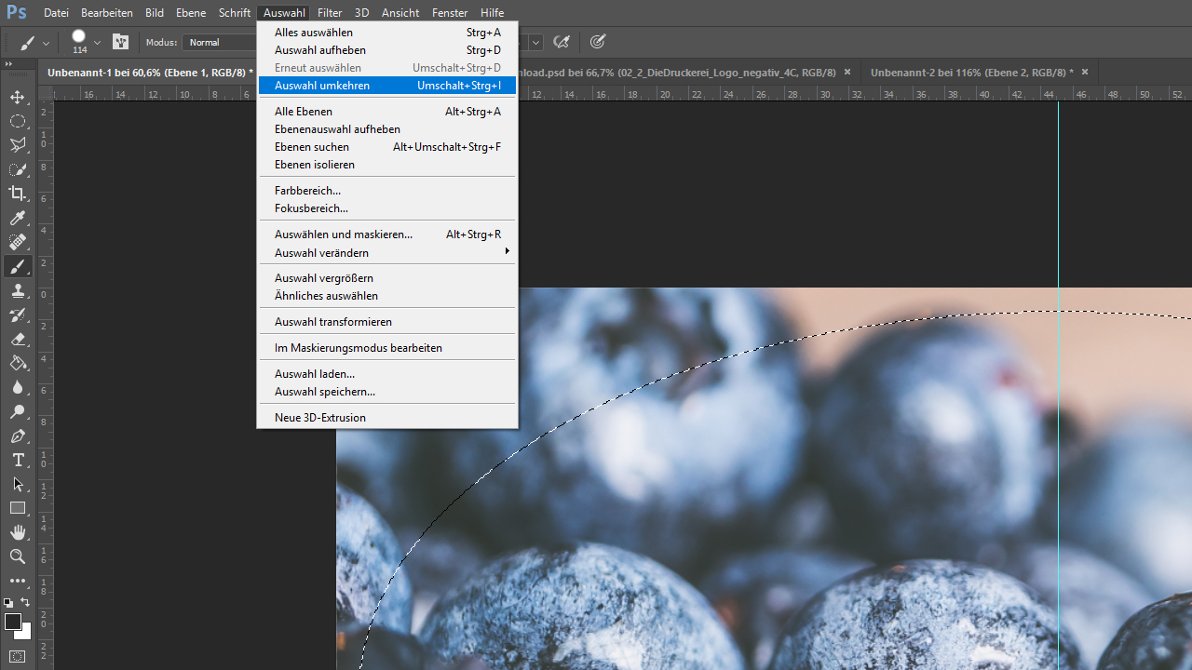1192x670 pixels.
Task: Select the Polygonal Lasso tool
Action: pyautogui.click(x=17, y=145)
